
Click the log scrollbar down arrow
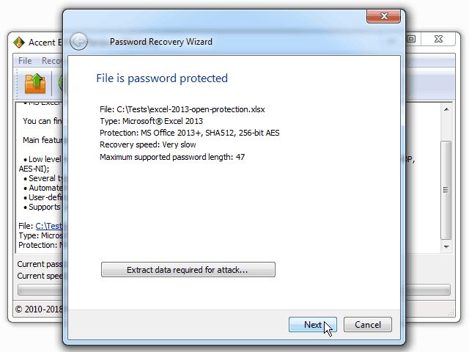tap(446, 246)
